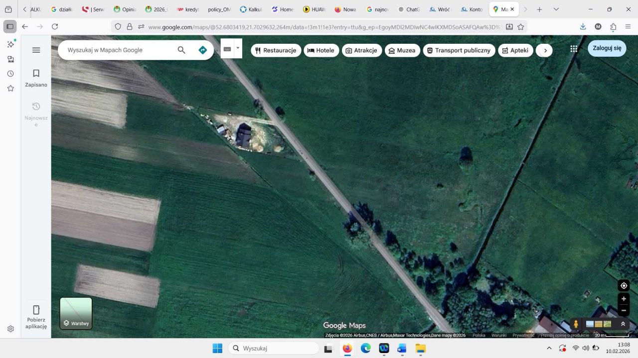Click the directions arrow icon in search box
This screenshot has height=358, width=638.
tap(202, 50)
